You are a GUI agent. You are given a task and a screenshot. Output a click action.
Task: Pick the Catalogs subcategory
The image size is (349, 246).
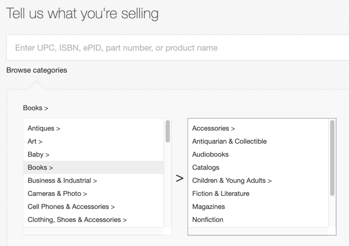(258, 168)
